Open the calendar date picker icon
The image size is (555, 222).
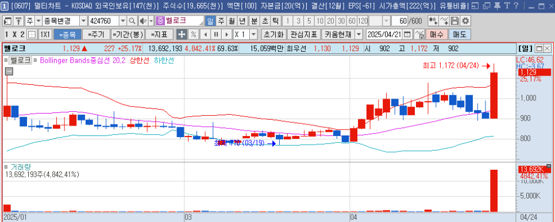pos(407,34)
